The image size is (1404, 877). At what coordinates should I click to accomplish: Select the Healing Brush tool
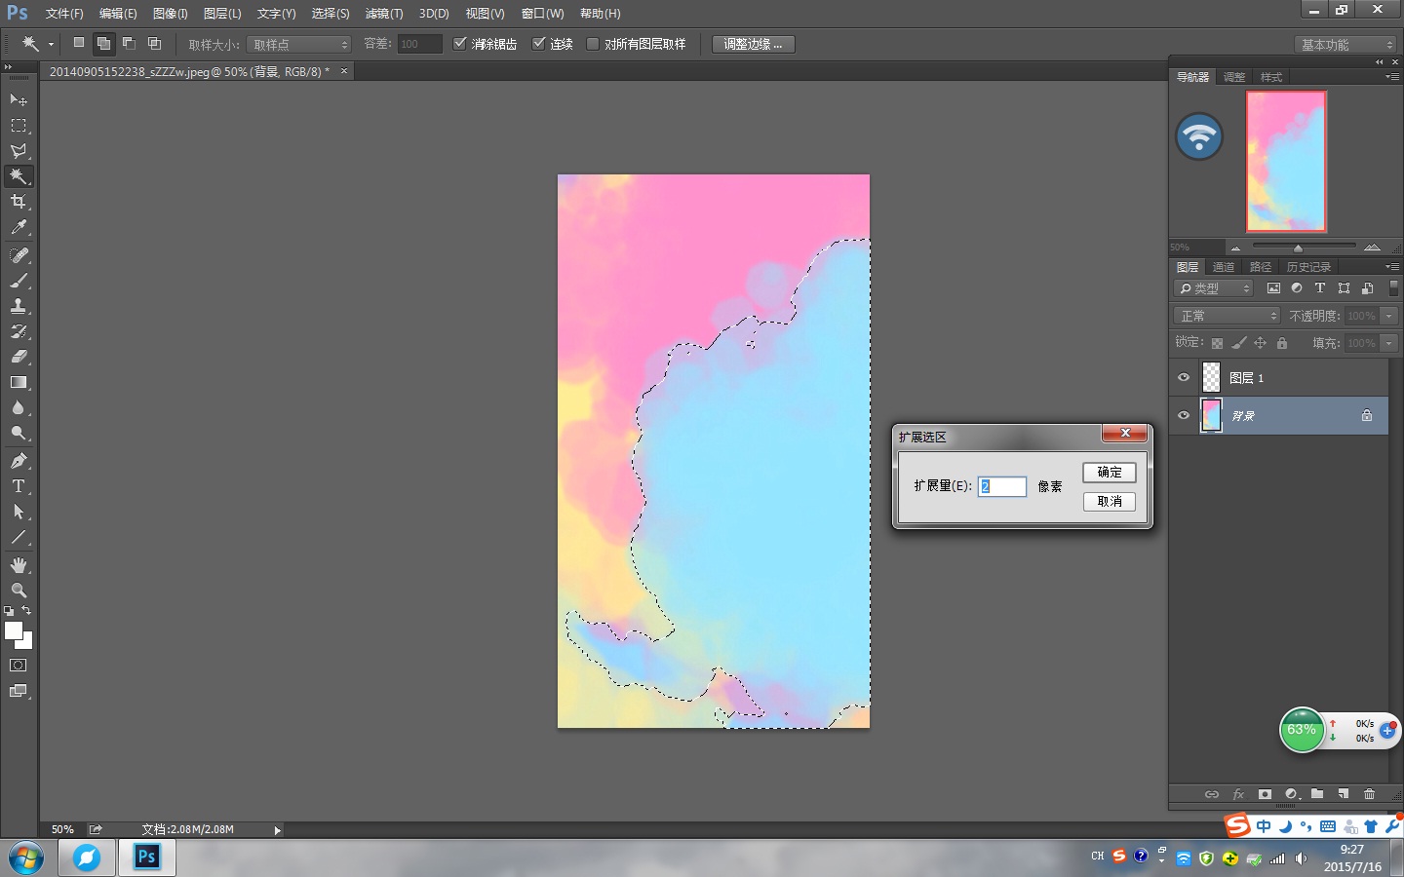point(19,255)
